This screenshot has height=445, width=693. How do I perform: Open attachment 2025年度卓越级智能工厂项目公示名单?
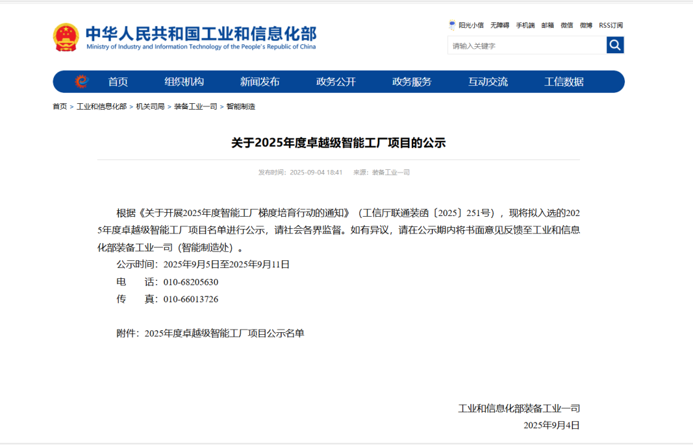pos(225,333)
